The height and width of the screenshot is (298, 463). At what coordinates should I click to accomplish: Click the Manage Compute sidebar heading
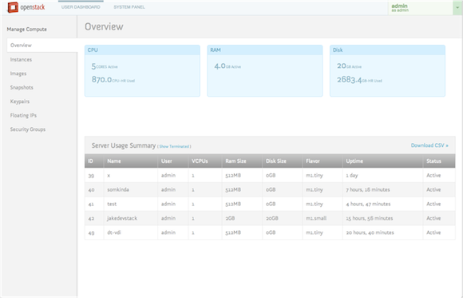[27, 30]
